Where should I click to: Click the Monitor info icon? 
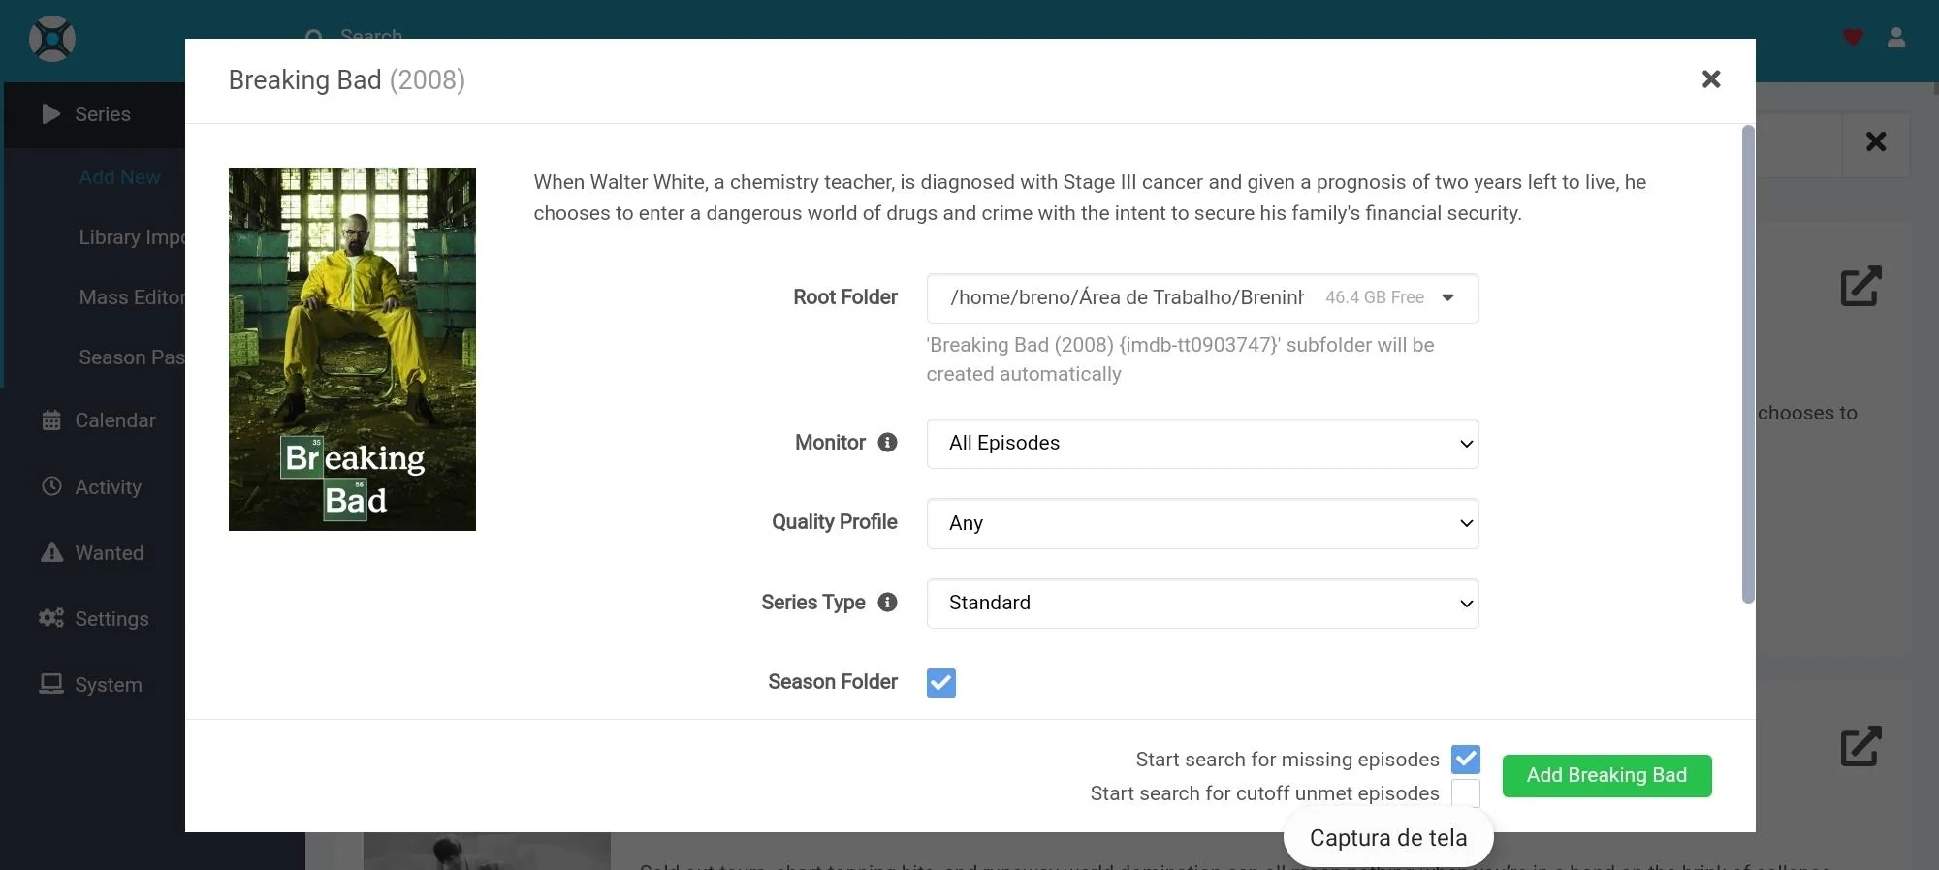[887, 443]
